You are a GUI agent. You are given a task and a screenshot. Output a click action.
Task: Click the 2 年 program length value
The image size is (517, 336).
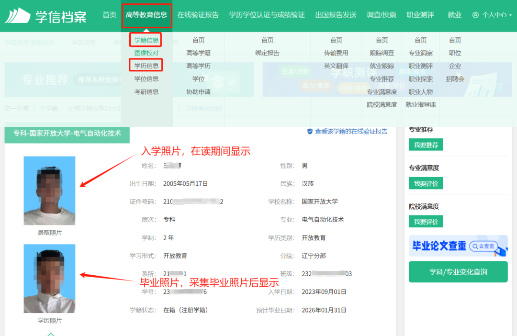point(169,238)
